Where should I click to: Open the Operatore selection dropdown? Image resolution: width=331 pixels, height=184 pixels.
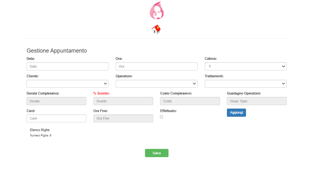156,84
